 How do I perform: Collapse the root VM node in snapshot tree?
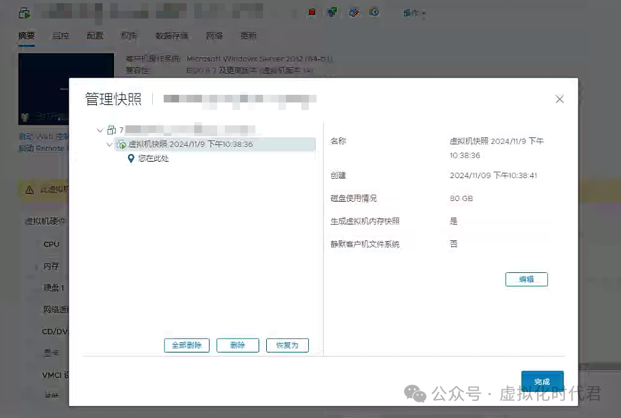coord(100,130)
